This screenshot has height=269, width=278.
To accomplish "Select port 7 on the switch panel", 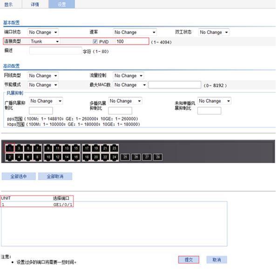I will point(37,148).
